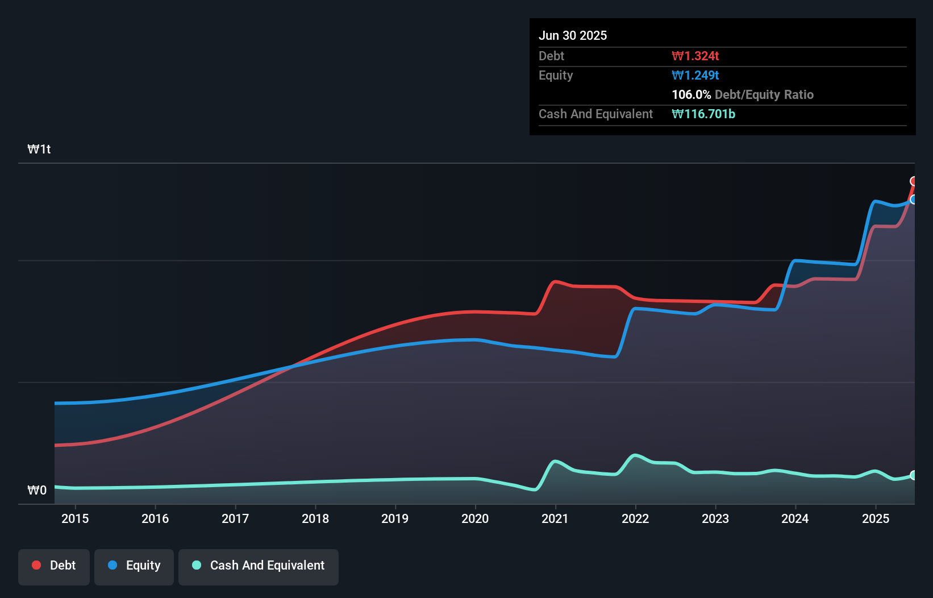The width and height of the screenshot is (933, 598).
Task: Select the 2020 year label on axis
Action: pyautogui.click(x=476, y=518)
